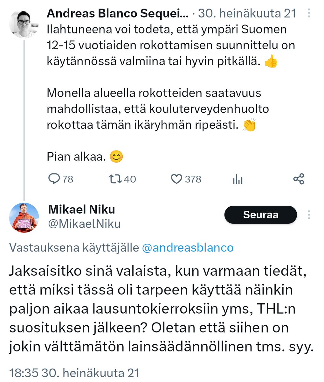Click the Seuraa follow button
The width and height of the screenshot is (324, 382).
[260, 215]
